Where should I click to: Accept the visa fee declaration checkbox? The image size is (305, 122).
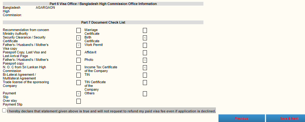click(4, 110)
